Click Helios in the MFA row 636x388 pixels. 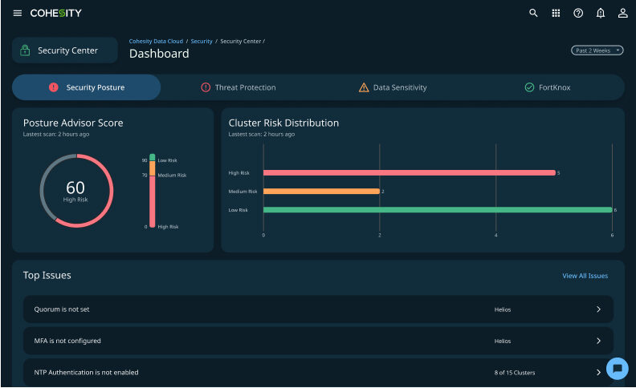[503, 341]
